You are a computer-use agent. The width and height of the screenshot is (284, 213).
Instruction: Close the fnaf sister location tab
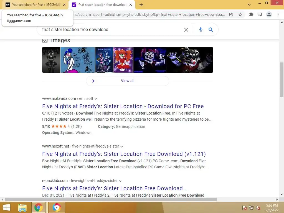tap(131, 5)
